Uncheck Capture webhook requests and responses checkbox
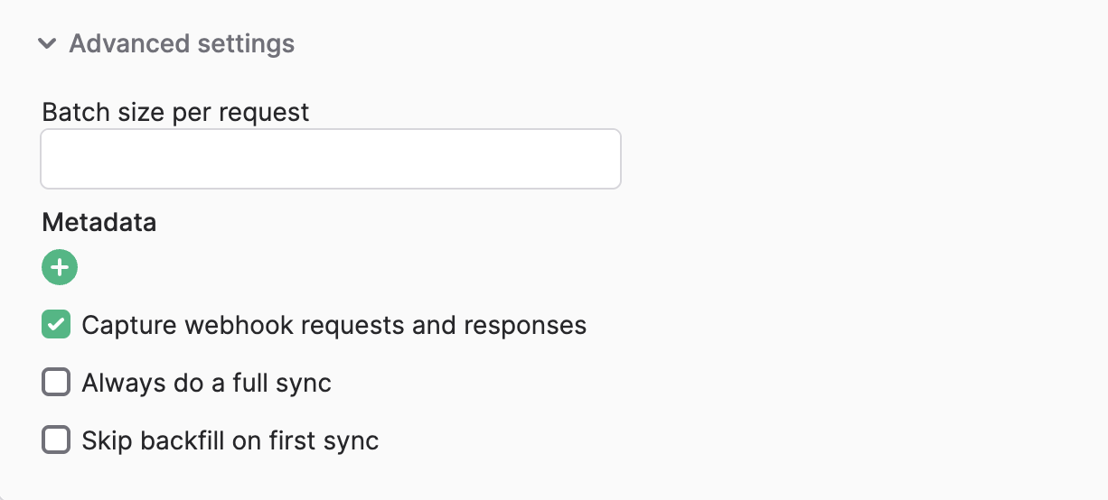Screen dimensions: 1108x500 (x=56, y=325)
